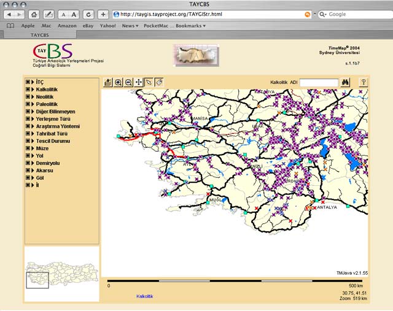The width and height of the screenshot is (393, 311).
Task: Activate the pan map tool
Action: (x=139, y=82)
